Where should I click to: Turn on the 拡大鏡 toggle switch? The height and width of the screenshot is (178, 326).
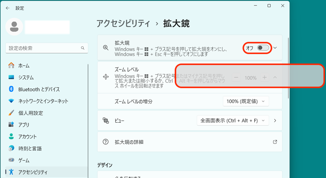point(263,48)
